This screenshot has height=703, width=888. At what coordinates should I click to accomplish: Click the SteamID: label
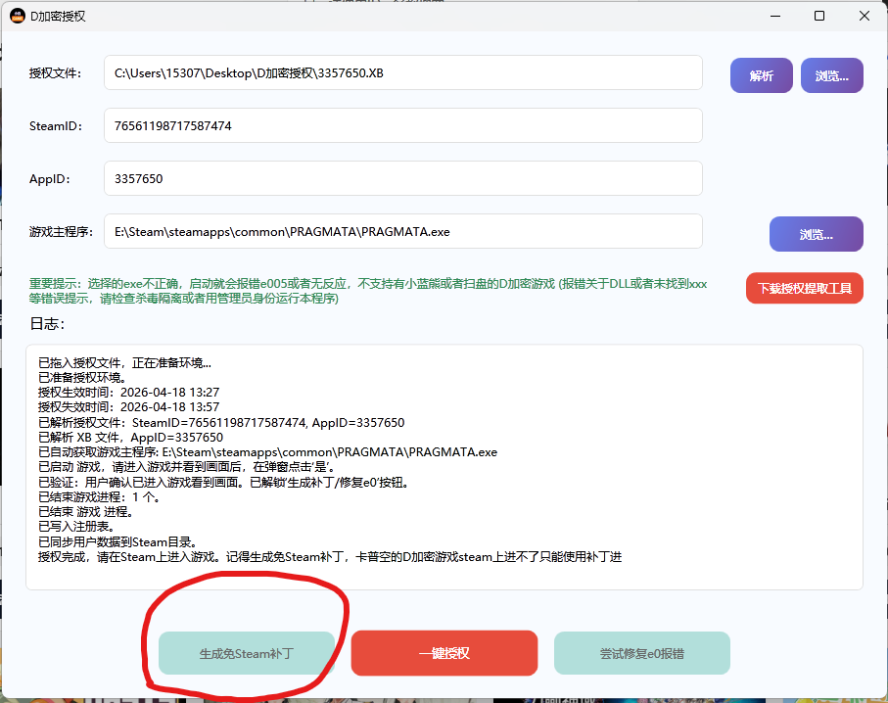coord(56,125)
